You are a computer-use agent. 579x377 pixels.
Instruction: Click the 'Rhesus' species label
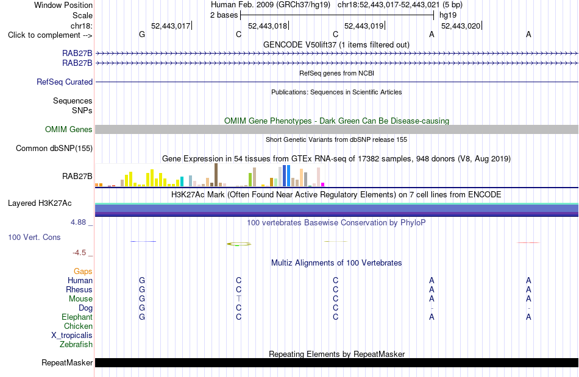(79, 289)
